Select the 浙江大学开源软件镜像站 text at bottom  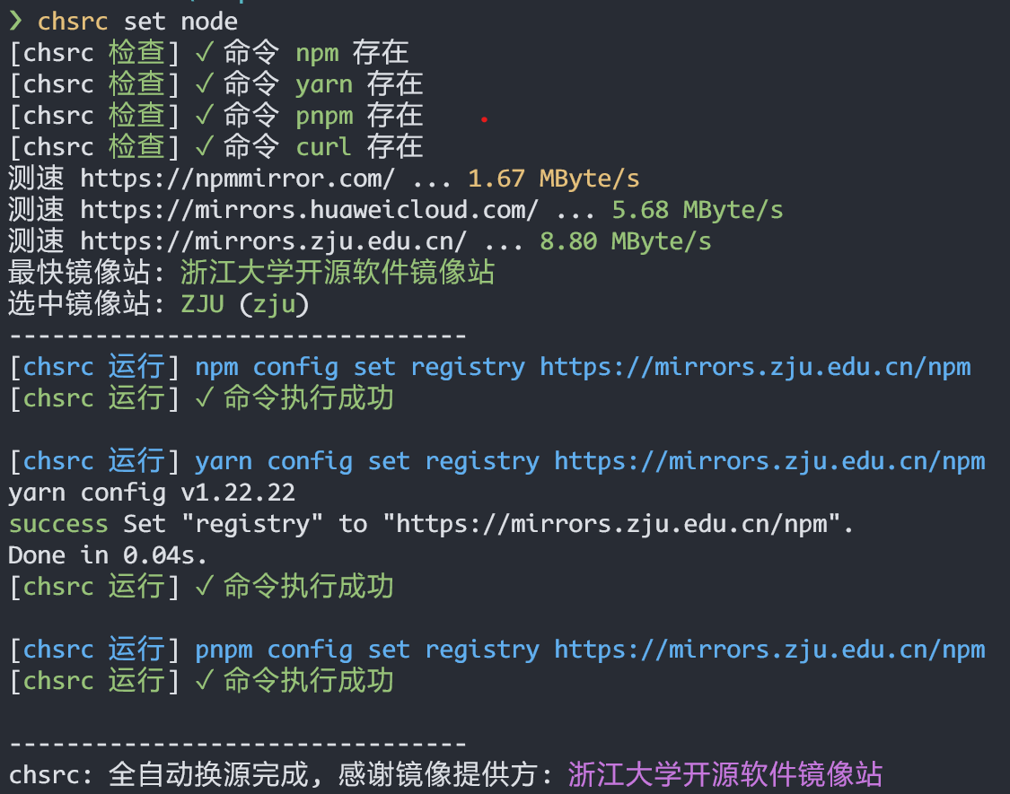point(723,774)
